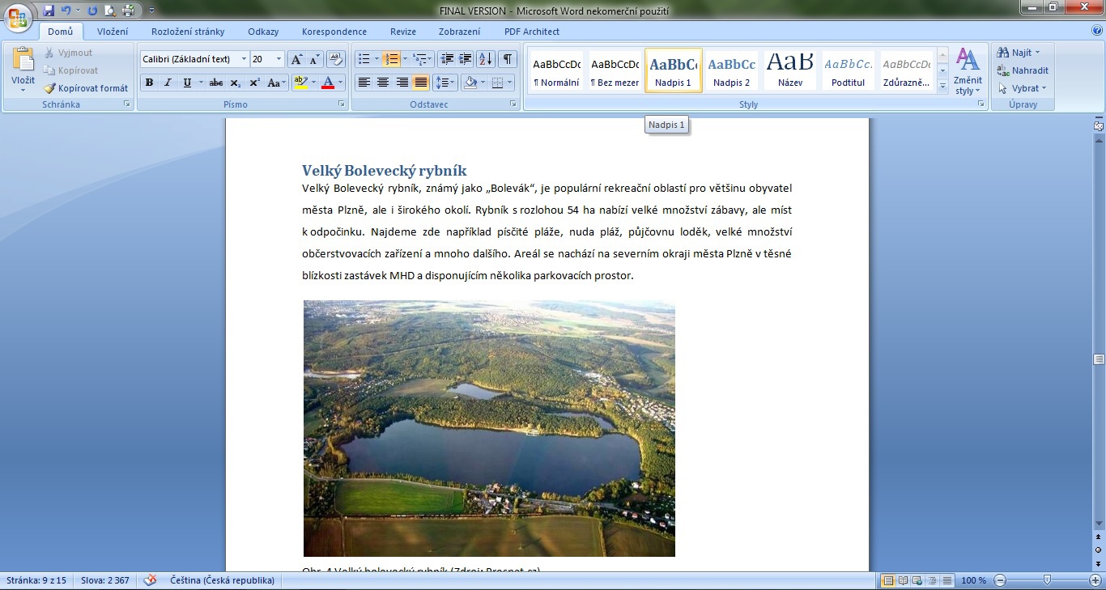Click the clear formatting eraser icon

point(337,59)
